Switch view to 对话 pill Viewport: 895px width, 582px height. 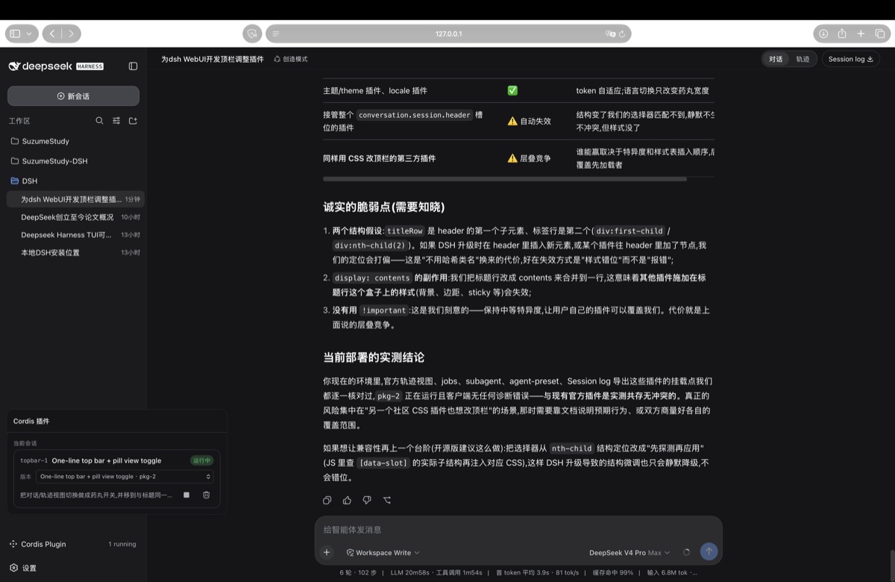776,59
